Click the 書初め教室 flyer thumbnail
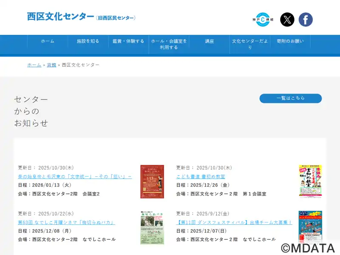Image resolution: width=340 pixels, height=255 pixels. pyautogui.click(x=310, y=181)
